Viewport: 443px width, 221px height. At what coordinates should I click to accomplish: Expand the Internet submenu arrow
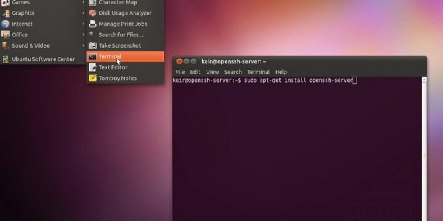(83, 24)
